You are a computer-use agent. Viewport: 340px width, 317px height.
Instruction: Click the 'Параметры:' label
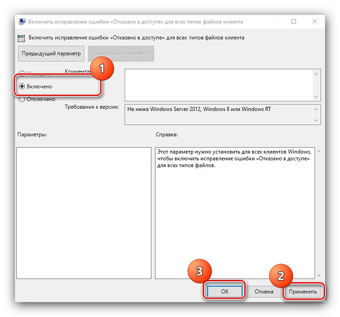click(32, 134)
